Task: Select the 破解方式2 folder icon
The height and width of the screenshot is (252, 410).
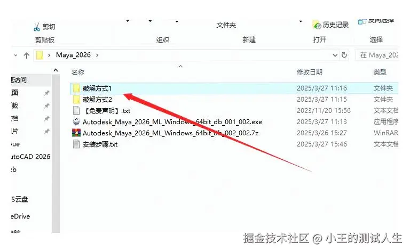Action: coord(76,100)
